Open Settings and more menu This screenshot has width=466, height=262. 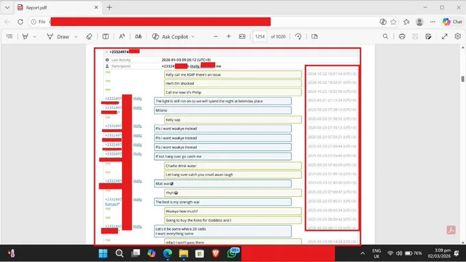click(x=432, y=22)
